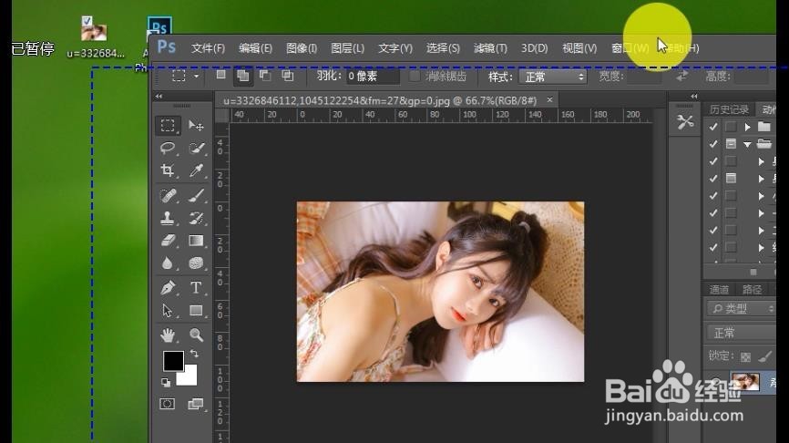Open the 图层(L) menu

coord(347,48)
